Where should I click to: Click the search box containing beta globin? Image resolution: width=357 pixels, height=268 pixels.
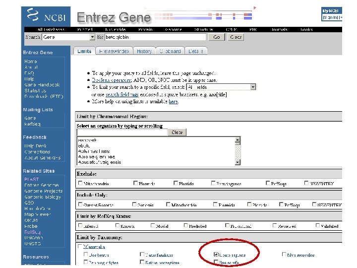[155, 37]
